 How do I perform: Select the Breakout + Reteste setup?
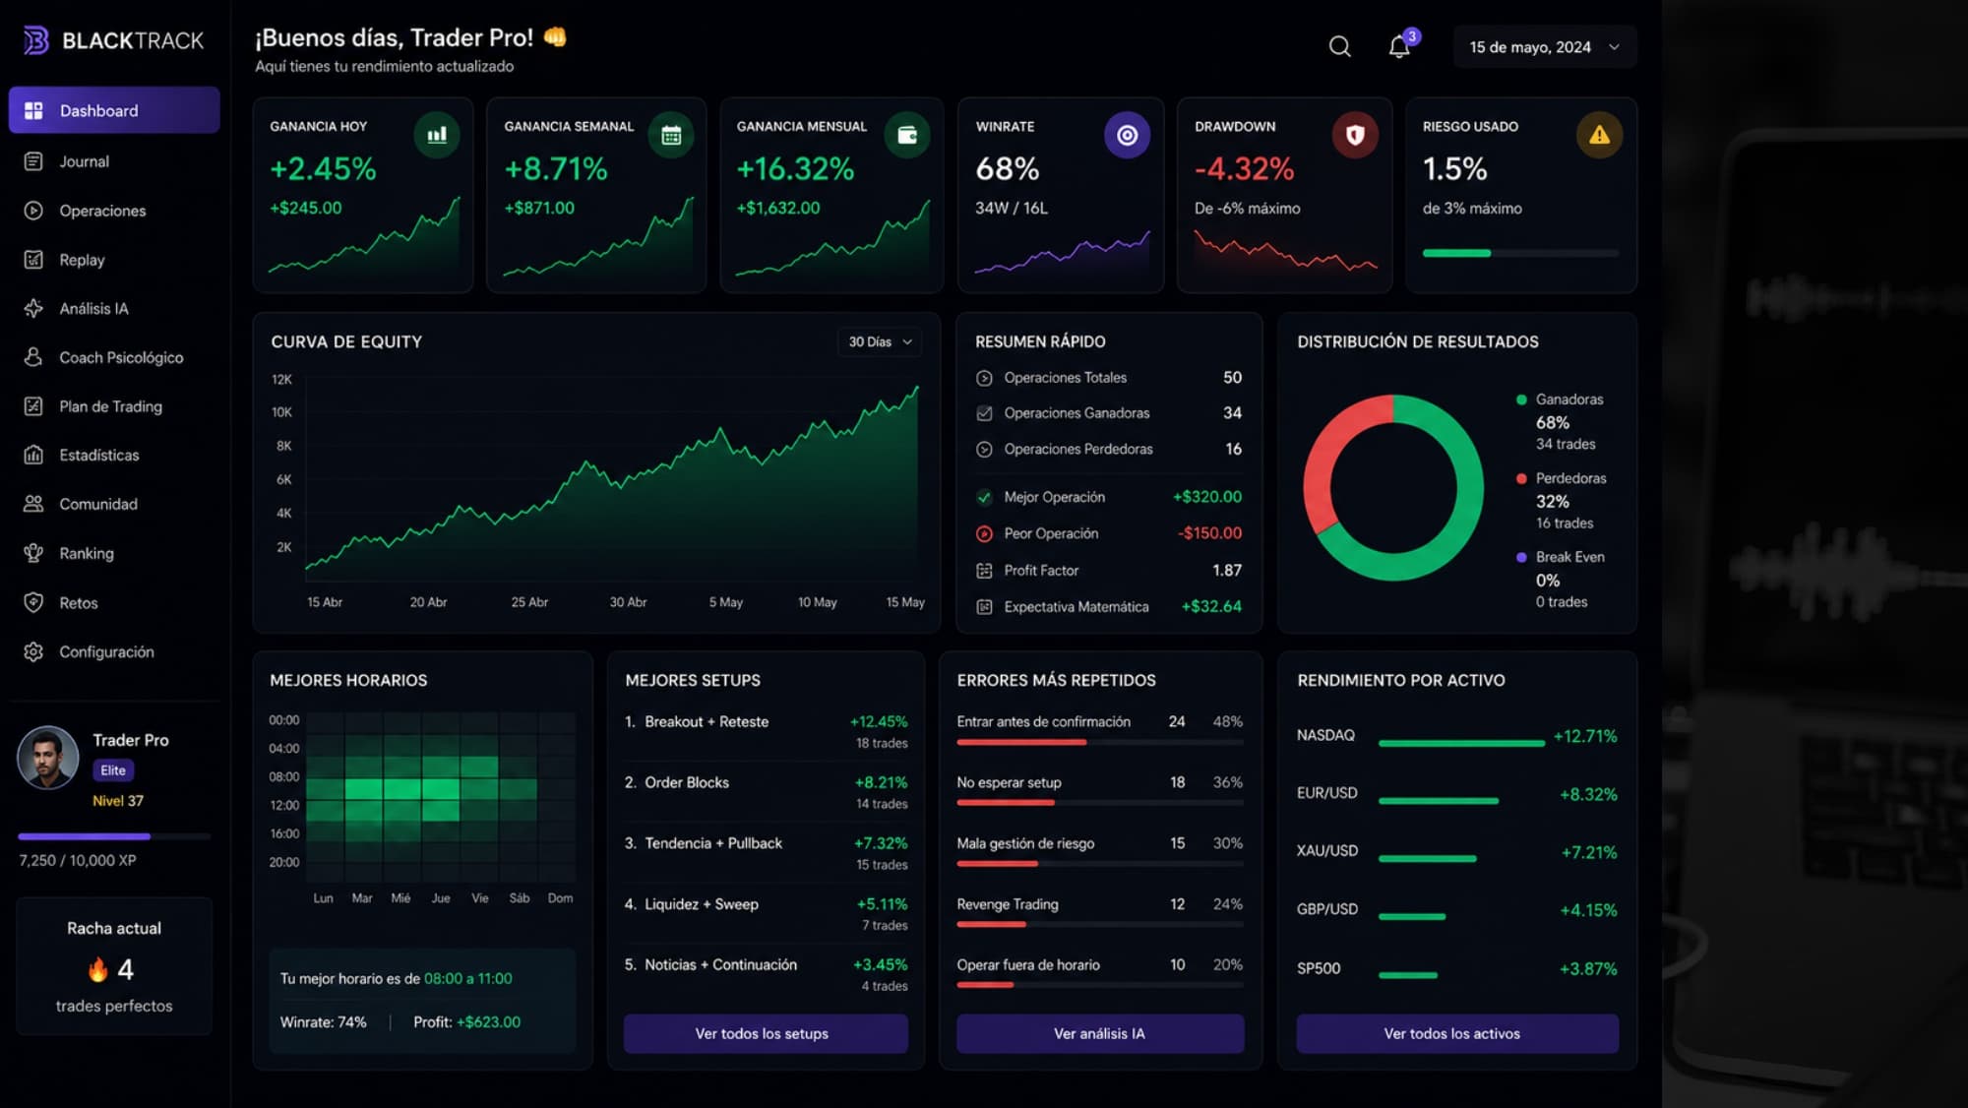[766, 731]
